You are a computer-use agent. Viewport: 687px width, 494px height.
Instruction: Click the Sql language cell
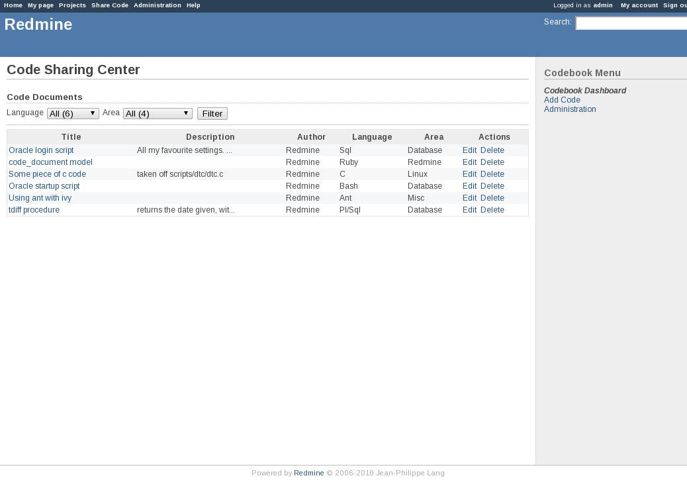pyautogui.click(x=345, y=150)
